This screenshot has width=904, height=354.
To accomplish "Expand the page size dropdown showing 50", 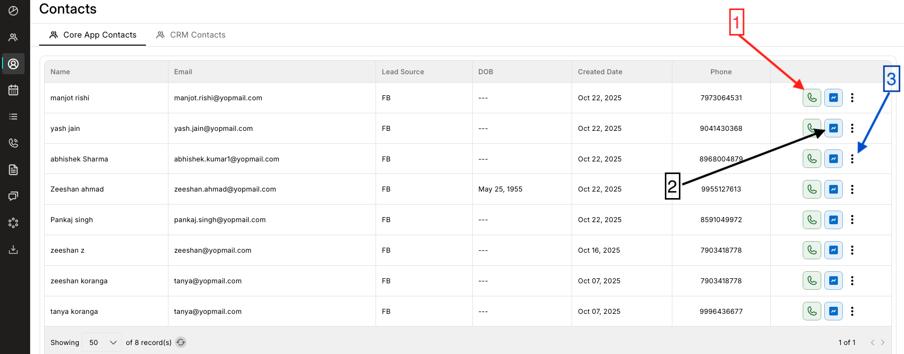I will pos(102,342).
